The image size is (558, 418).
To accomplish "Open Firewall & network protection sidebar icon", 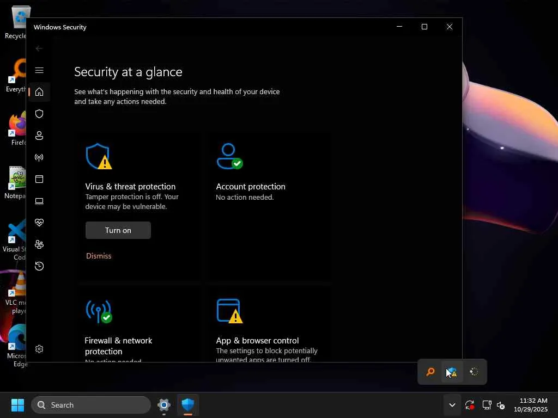I will tap(39, 157).
